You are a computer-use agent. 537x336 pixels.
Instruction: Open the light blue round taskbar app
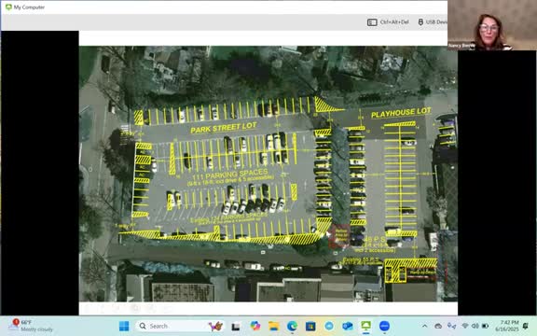pos(329,326)
